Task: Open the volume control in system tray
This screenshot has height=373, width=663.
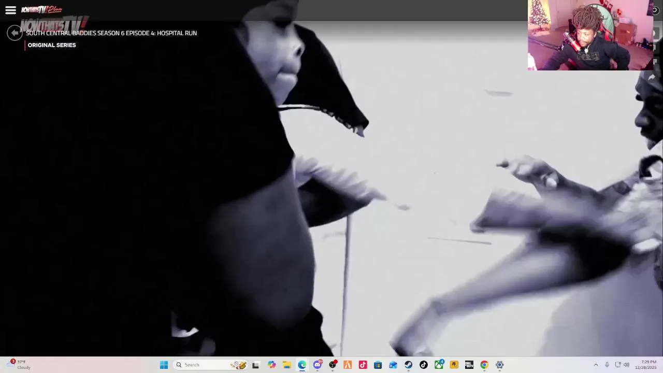Action: coord(626,365)
